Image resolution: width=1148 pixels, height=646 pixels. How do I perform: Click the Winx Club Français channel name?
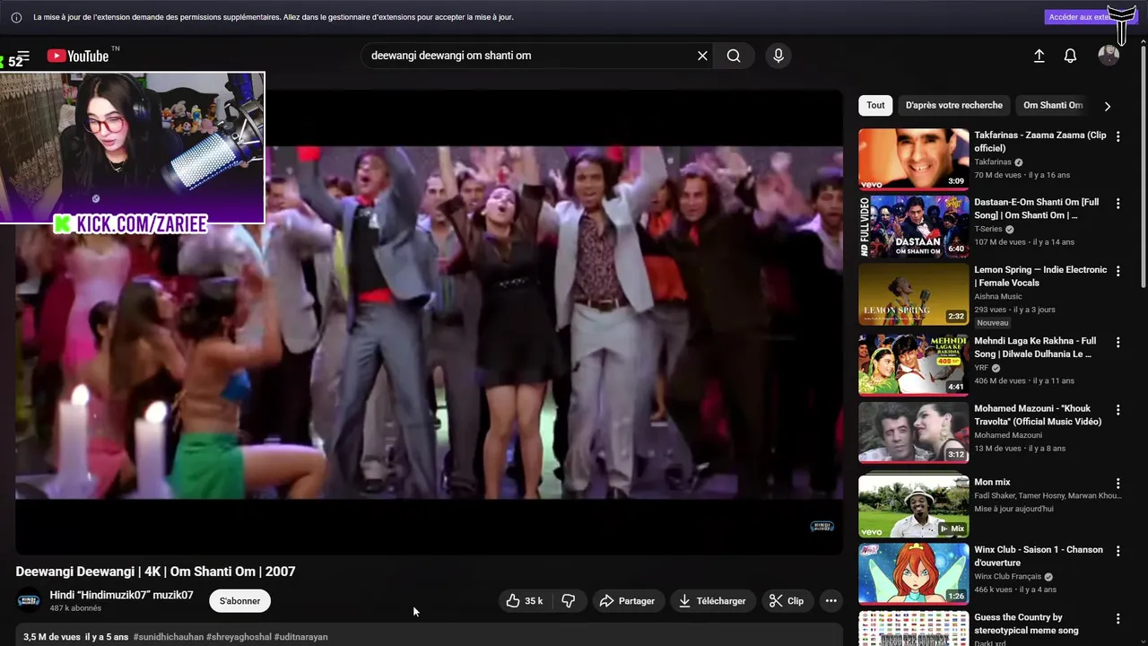(1008, 576)
